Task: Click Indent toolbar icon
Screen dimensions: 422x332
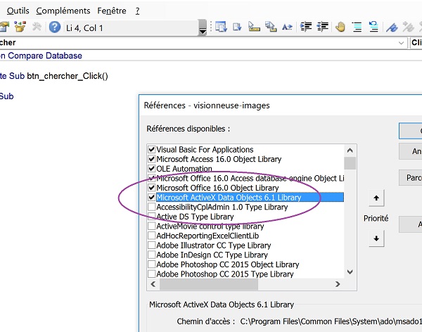Action: (306, 27)
